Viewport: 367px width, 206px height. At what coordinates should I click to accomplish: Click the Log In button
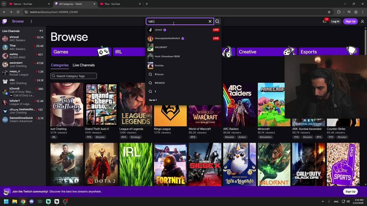click(335, 21)
